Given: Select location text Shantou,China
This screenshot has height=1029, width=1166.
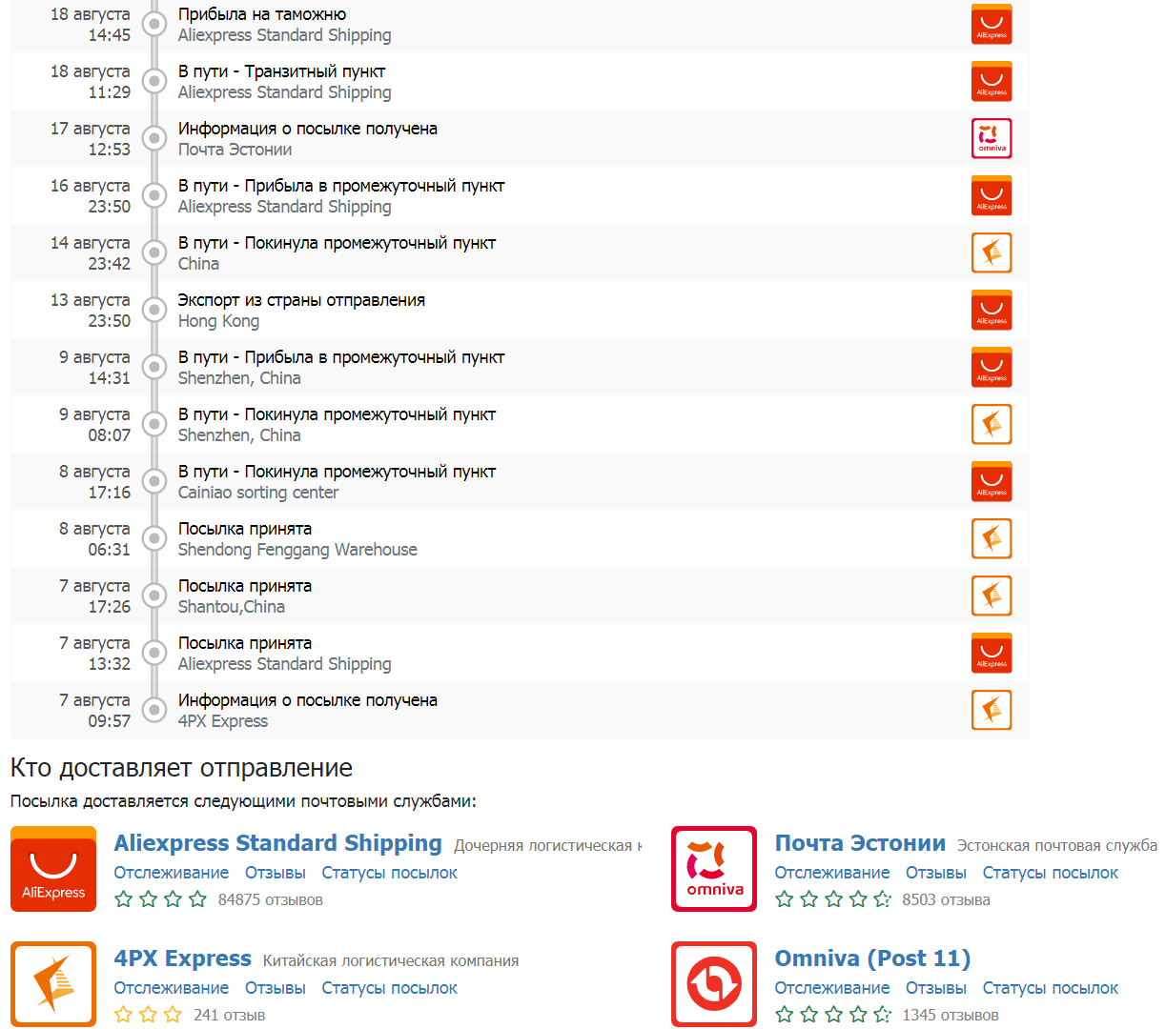Looking at the screenshot, I should (232, 607).
